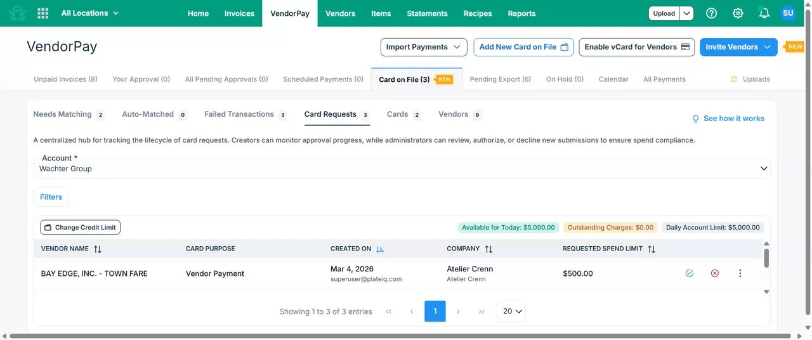
Task: Approve the BAY EDGE card request checkmark
Action: [x=690, y=273]
